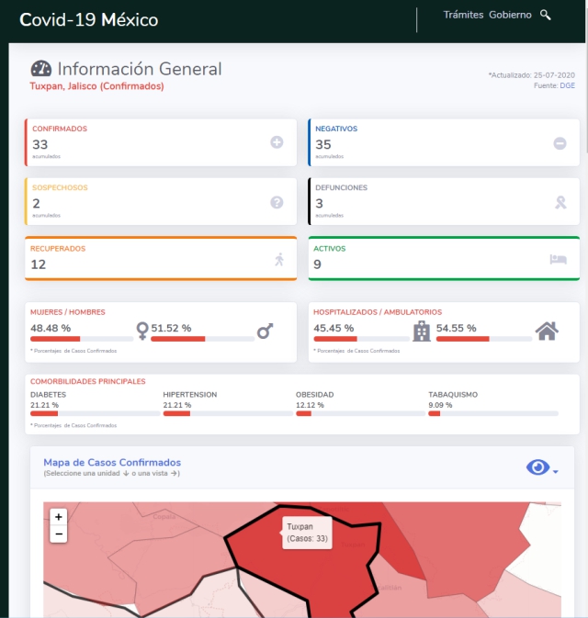The image size is (588, 618).
Task: Click the house icon for Ambulatorios
Action: (x=548, y=331)
